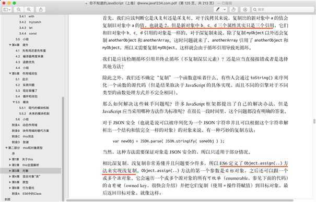
Task: Click the document vertical scrollbar thumb
Action: tap(314, 121)
